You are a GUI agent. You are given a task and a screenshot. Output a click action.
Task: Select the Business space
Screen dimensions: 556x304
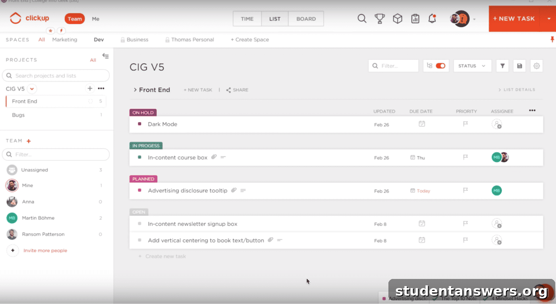134,40
